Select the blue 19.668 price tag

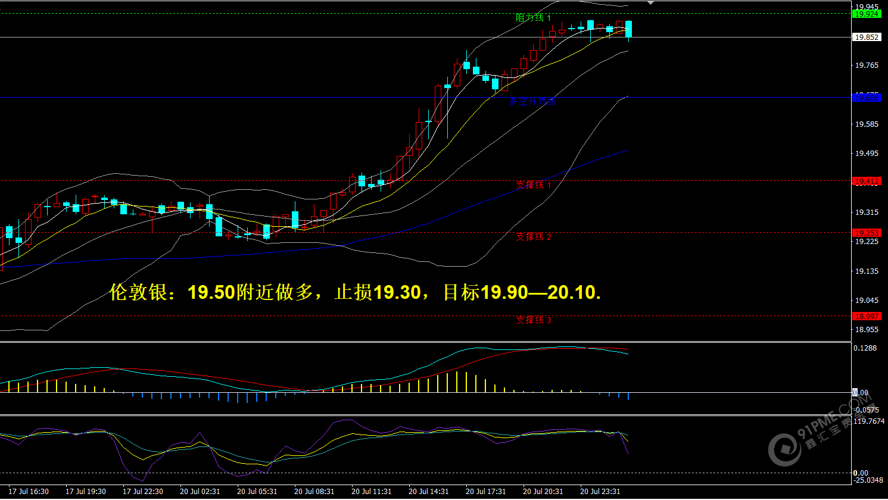click(x=867, y=98)
